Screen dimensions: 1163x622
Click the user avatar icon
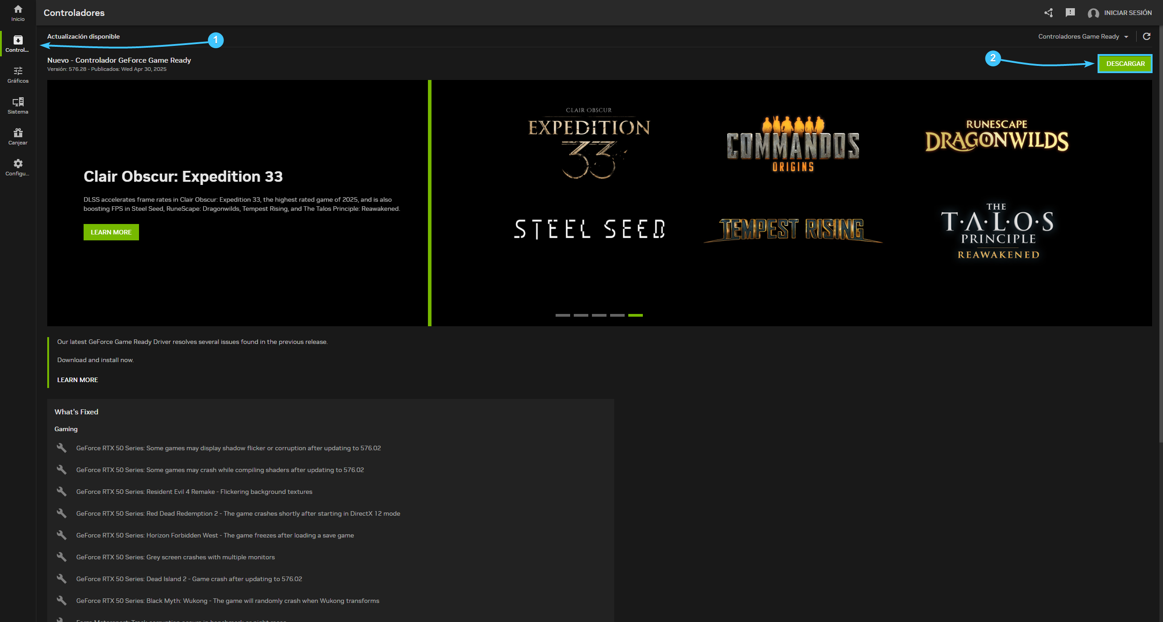point(1093,13)
